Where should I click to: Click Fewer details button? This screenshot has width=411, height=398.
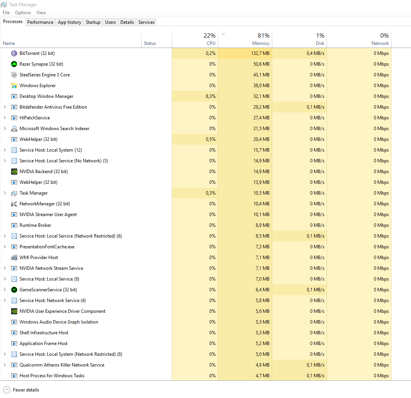21,390
